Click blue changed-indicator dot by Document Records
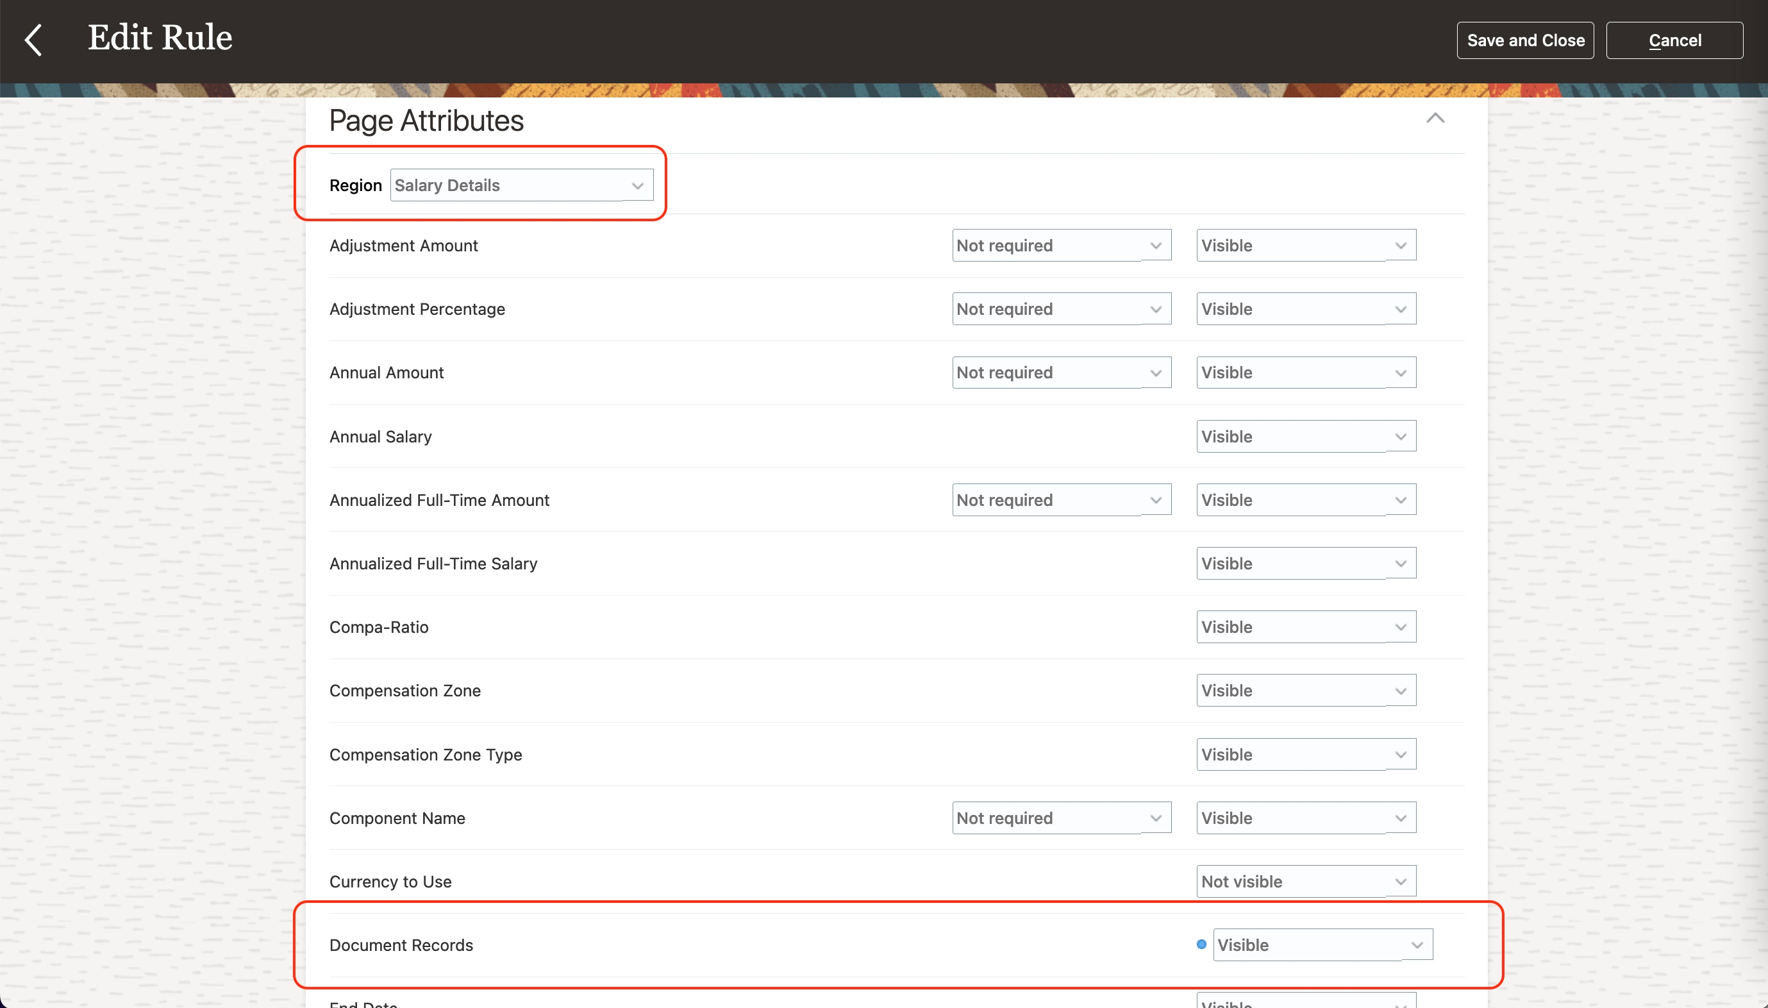Image resolution: width=1768 pixels, height=1008 pixels. [1201, 945]
